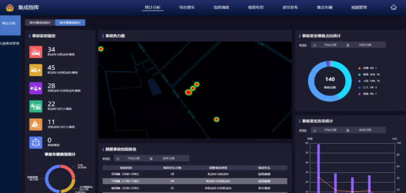Click the 午高峰 (11时-15时) table row
406x193 pixels.
pos(195,181)
